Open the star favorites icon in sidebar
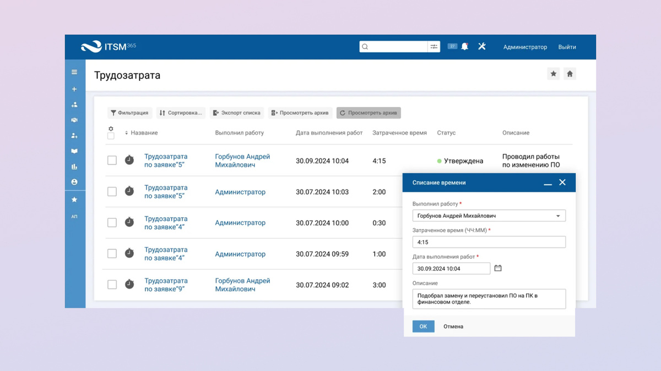The image size is (661, 371). coord(74,200)
